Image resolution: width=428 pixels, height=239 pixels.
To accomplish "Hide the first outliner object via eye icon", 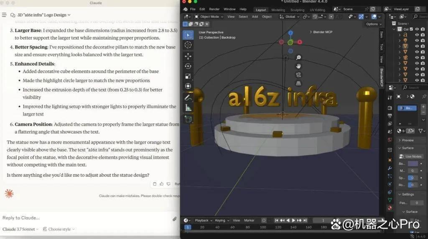I will (417, 35).
